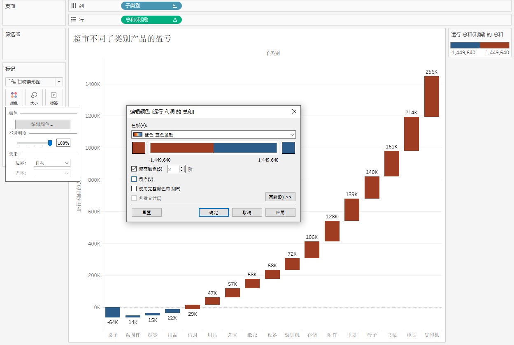This screenshot has width=514, height=345.
Task: Click the sort icon on 子类别 pill
Action: click(x=174, y=6)
